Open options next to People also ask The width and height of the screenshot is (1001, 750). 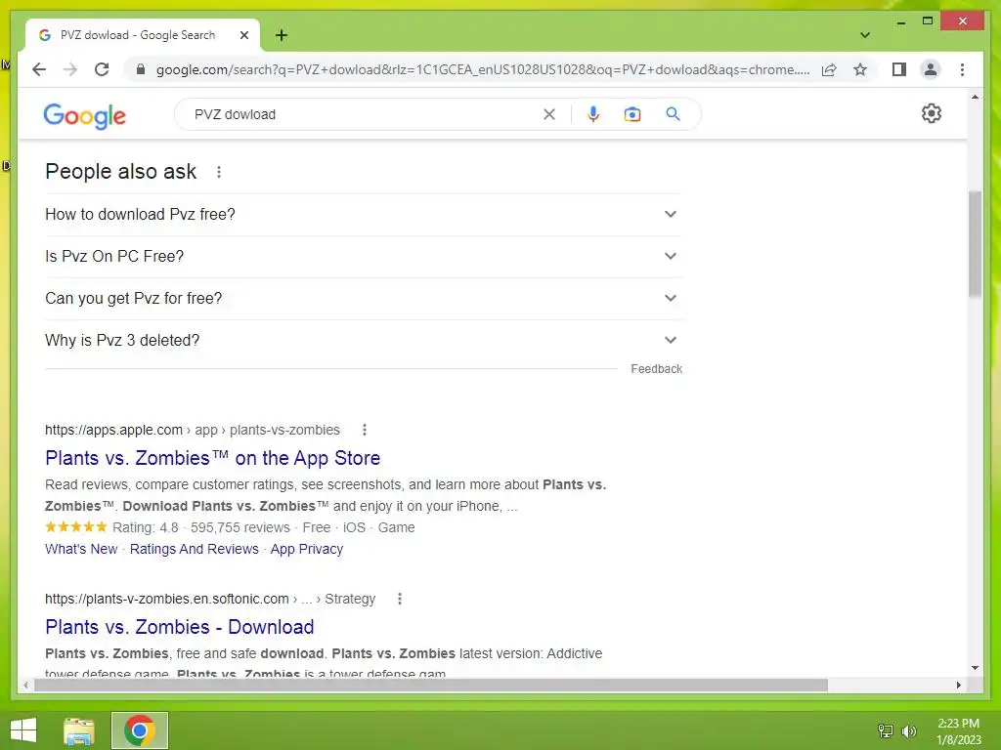(x=219, y=172)
